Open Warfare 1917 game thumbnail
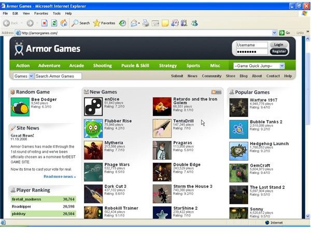Viewport: 311px width, 233px height. pyautogui.click(x=238, y=107)
